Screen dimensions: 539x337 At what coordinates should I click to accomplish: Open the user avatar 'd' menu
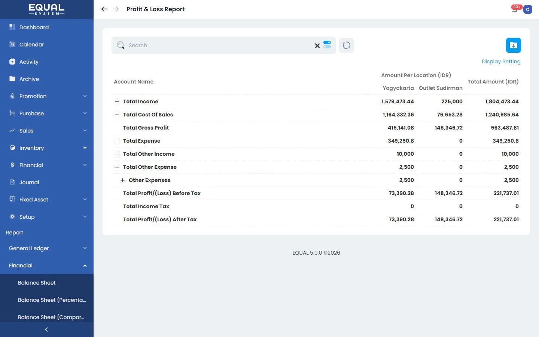click(x=528, y=9)
